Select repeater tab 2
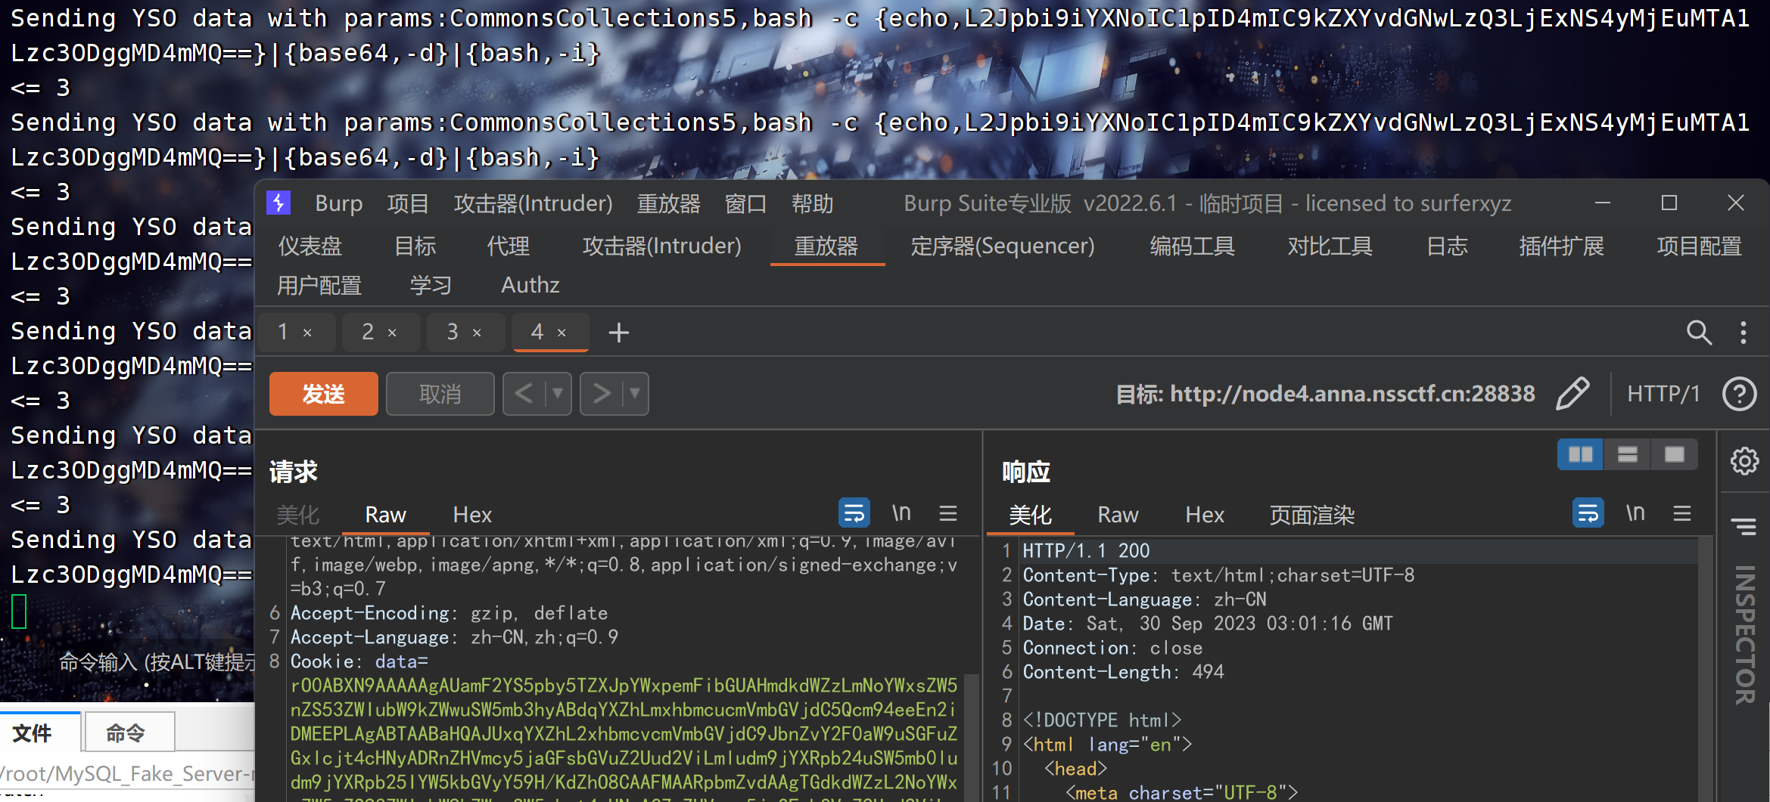 pyautogui.click(x=368, y=332)
